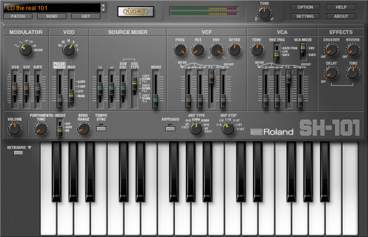This screenshot has width=368, height=237.
Task: Click the ARP STEP selector knob
Action: click(228, 129)
